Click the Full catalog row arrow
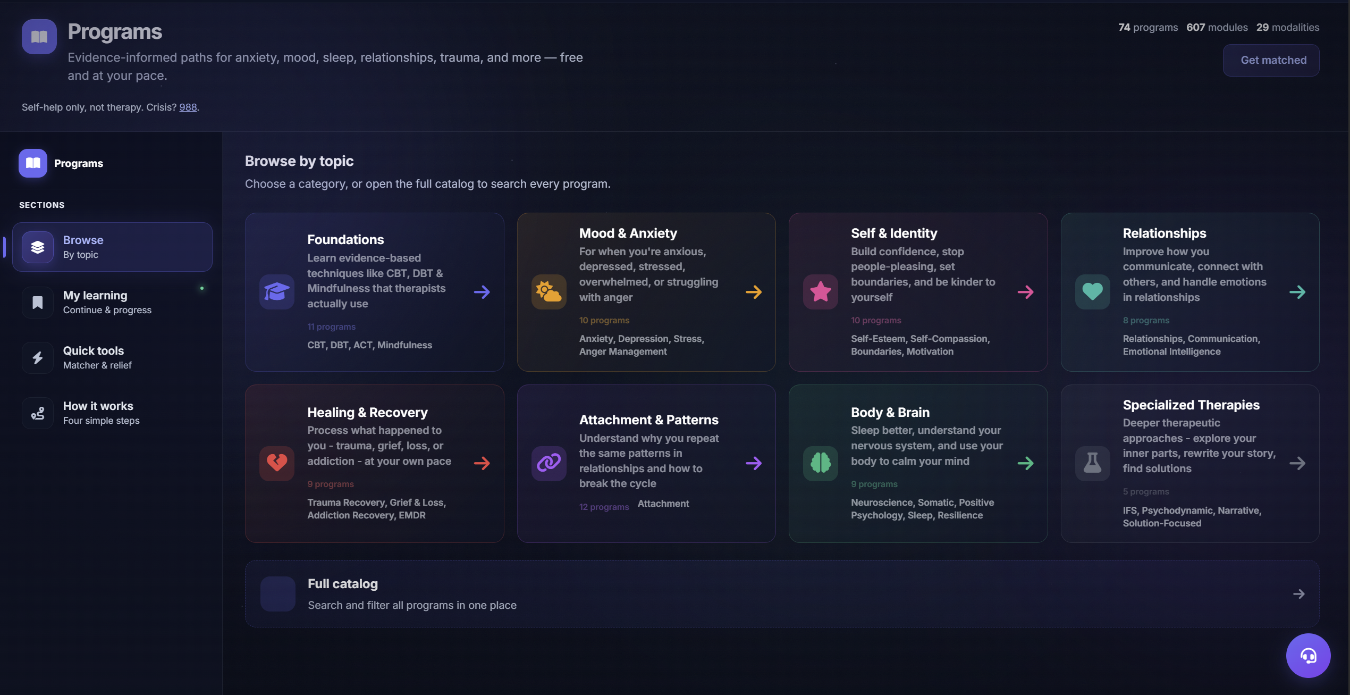 (x=1299, y=594)
